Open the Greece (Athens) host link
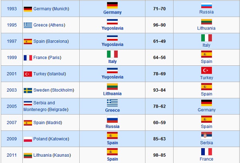Viewport: 240px width, 163px height. [52, 25]
